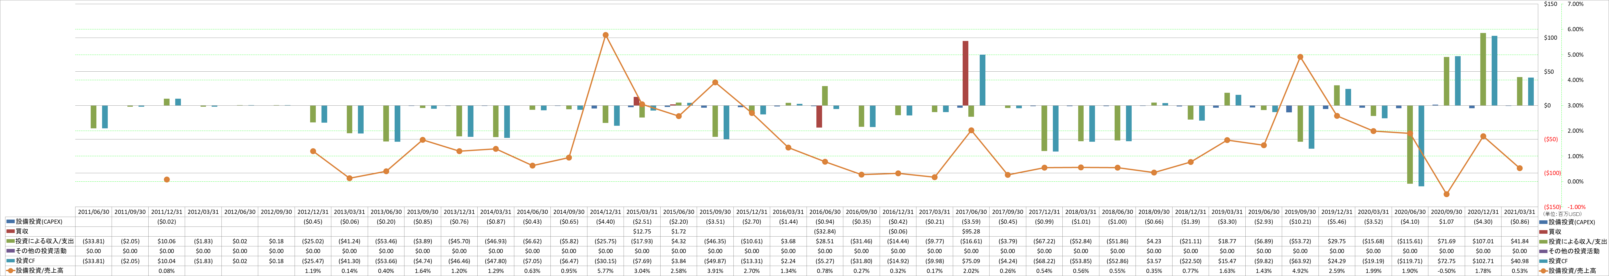Click the 3.91% ratio cell
This screenshot has height=276, width=1609.
(715, 271)
